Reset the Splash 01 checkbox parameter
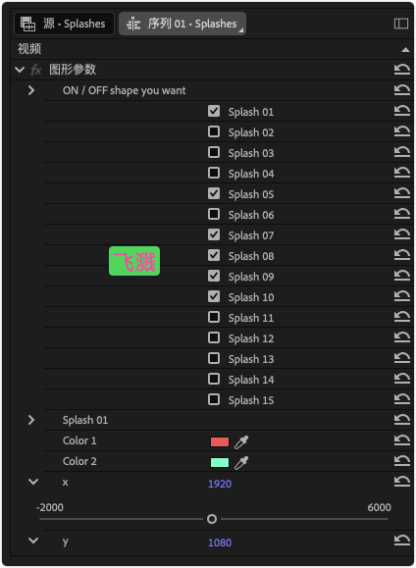The height and width of the screenshot is (568, 416). 402,111
